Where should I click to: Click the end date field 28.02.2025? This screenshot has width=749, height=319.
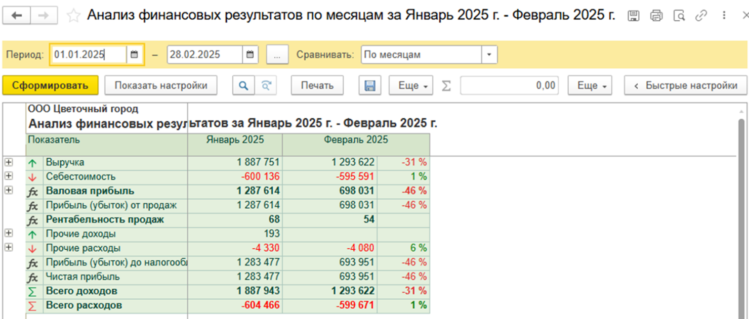pyautogui.click(x=205, y=55)
